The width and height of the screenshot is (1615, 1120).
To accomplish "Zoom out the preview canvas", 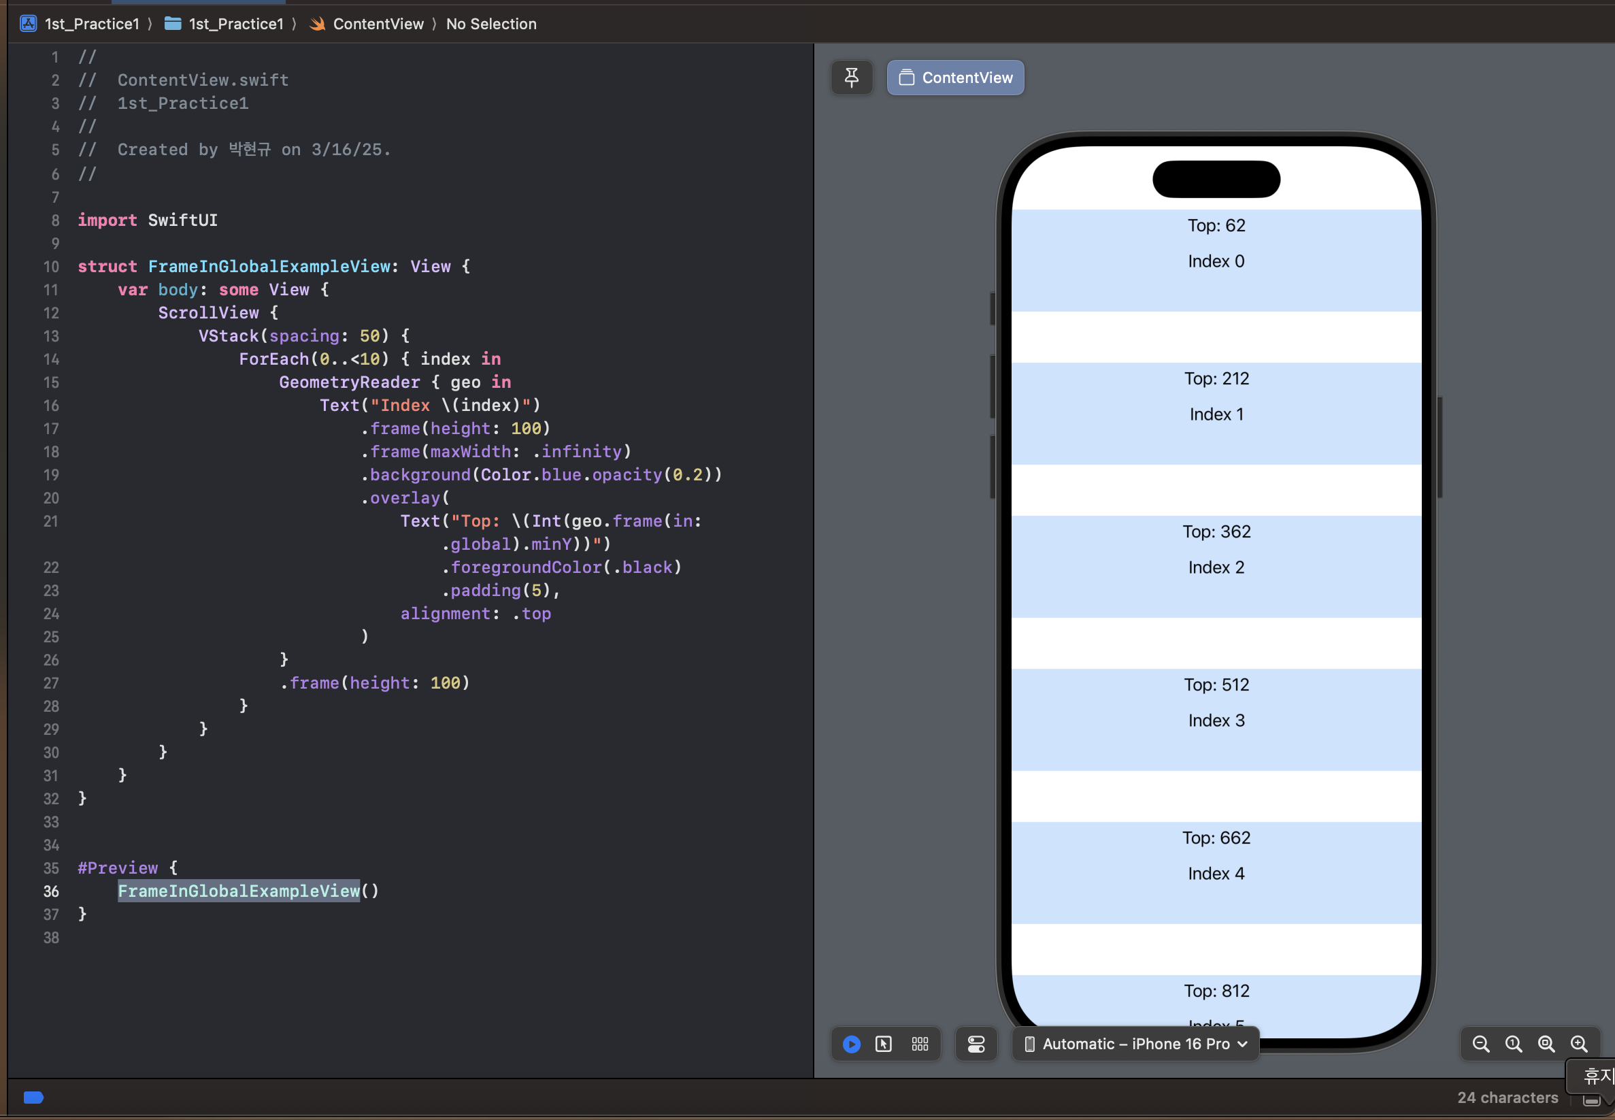I will (x=1481, y=1044).
